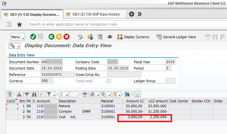Viewport: 227px width, 134px height.
Task: Click the green Back arrow icon
Action: point(51,37)
